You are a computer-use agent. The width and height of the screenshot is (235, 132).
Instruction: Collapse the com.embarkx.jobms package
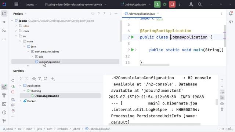click(28, 51)
